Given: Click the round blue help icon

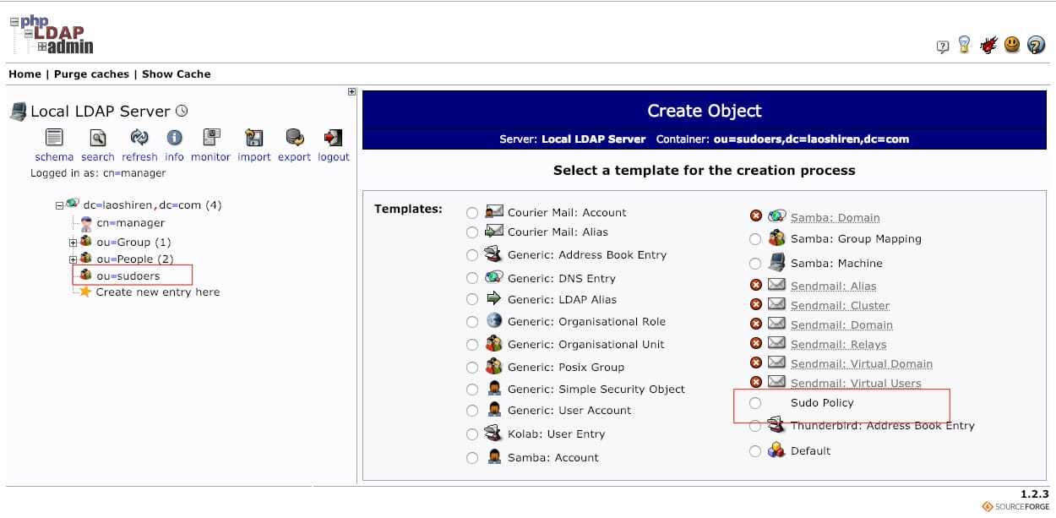Looking at the screenshot, I should pos(1037,45).
